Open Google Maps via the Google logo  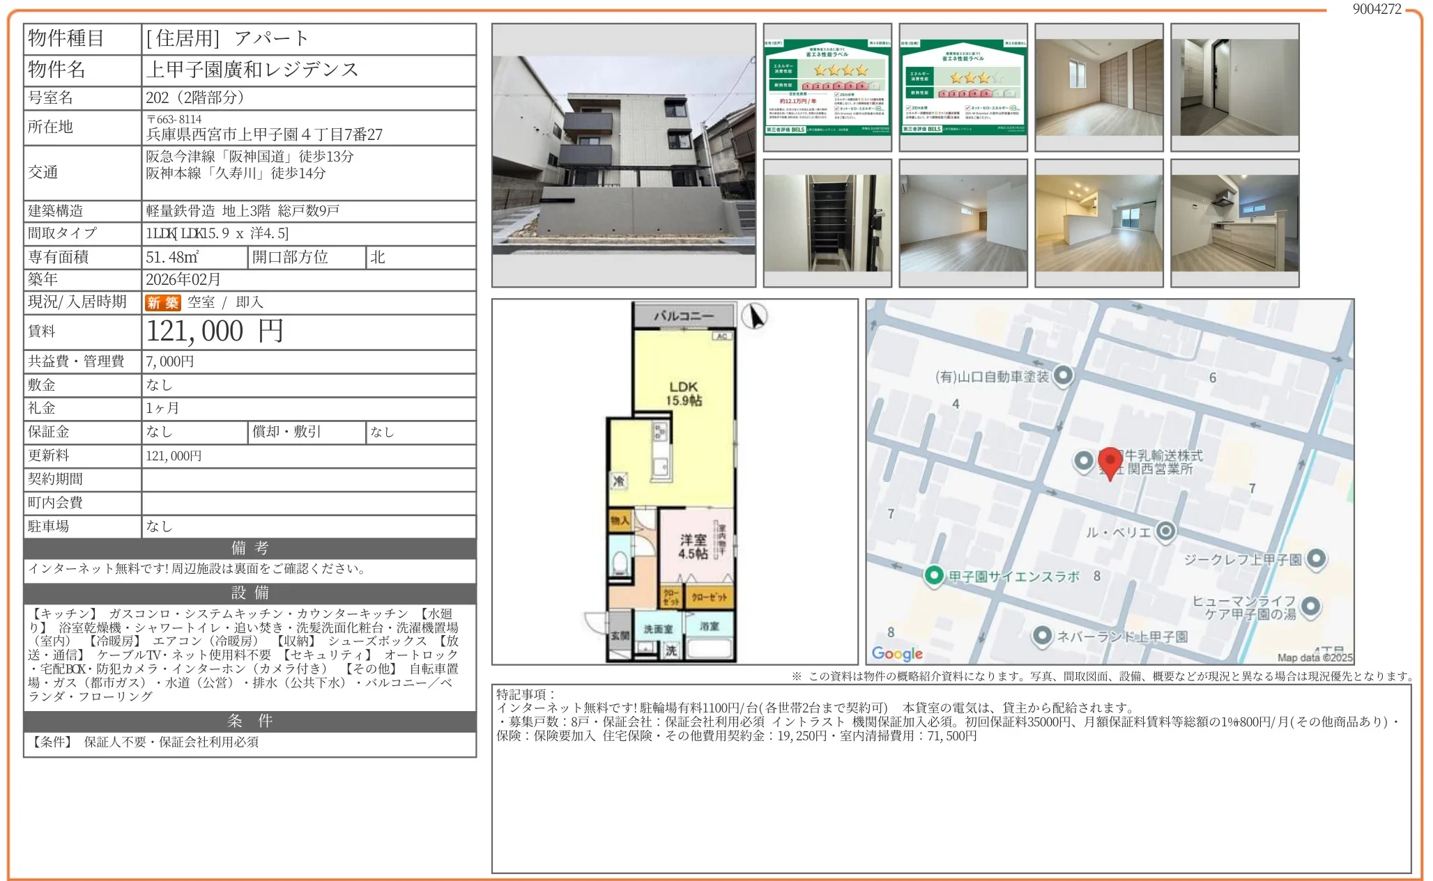pyautogui.click(x=897, y=653)
